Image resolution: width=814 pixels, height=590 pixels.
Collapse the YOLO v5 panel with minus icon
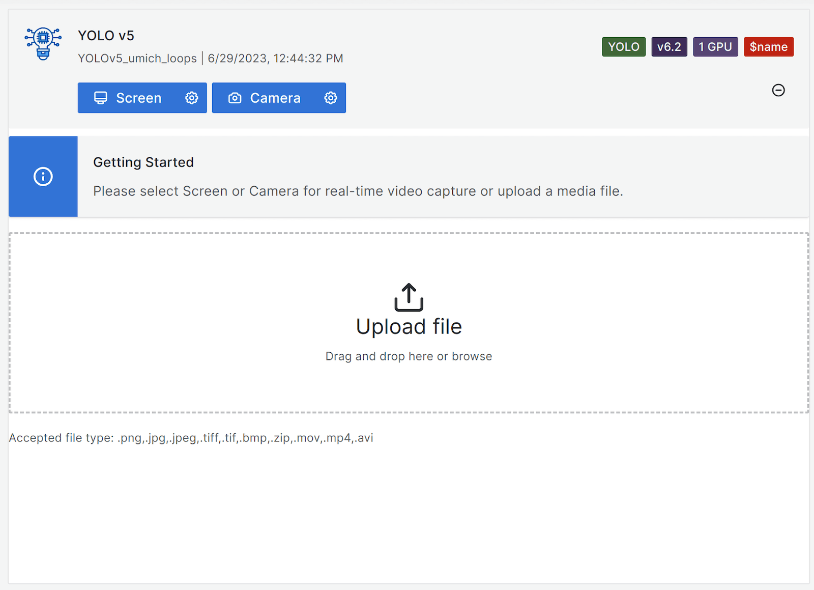tap(778, 90)
